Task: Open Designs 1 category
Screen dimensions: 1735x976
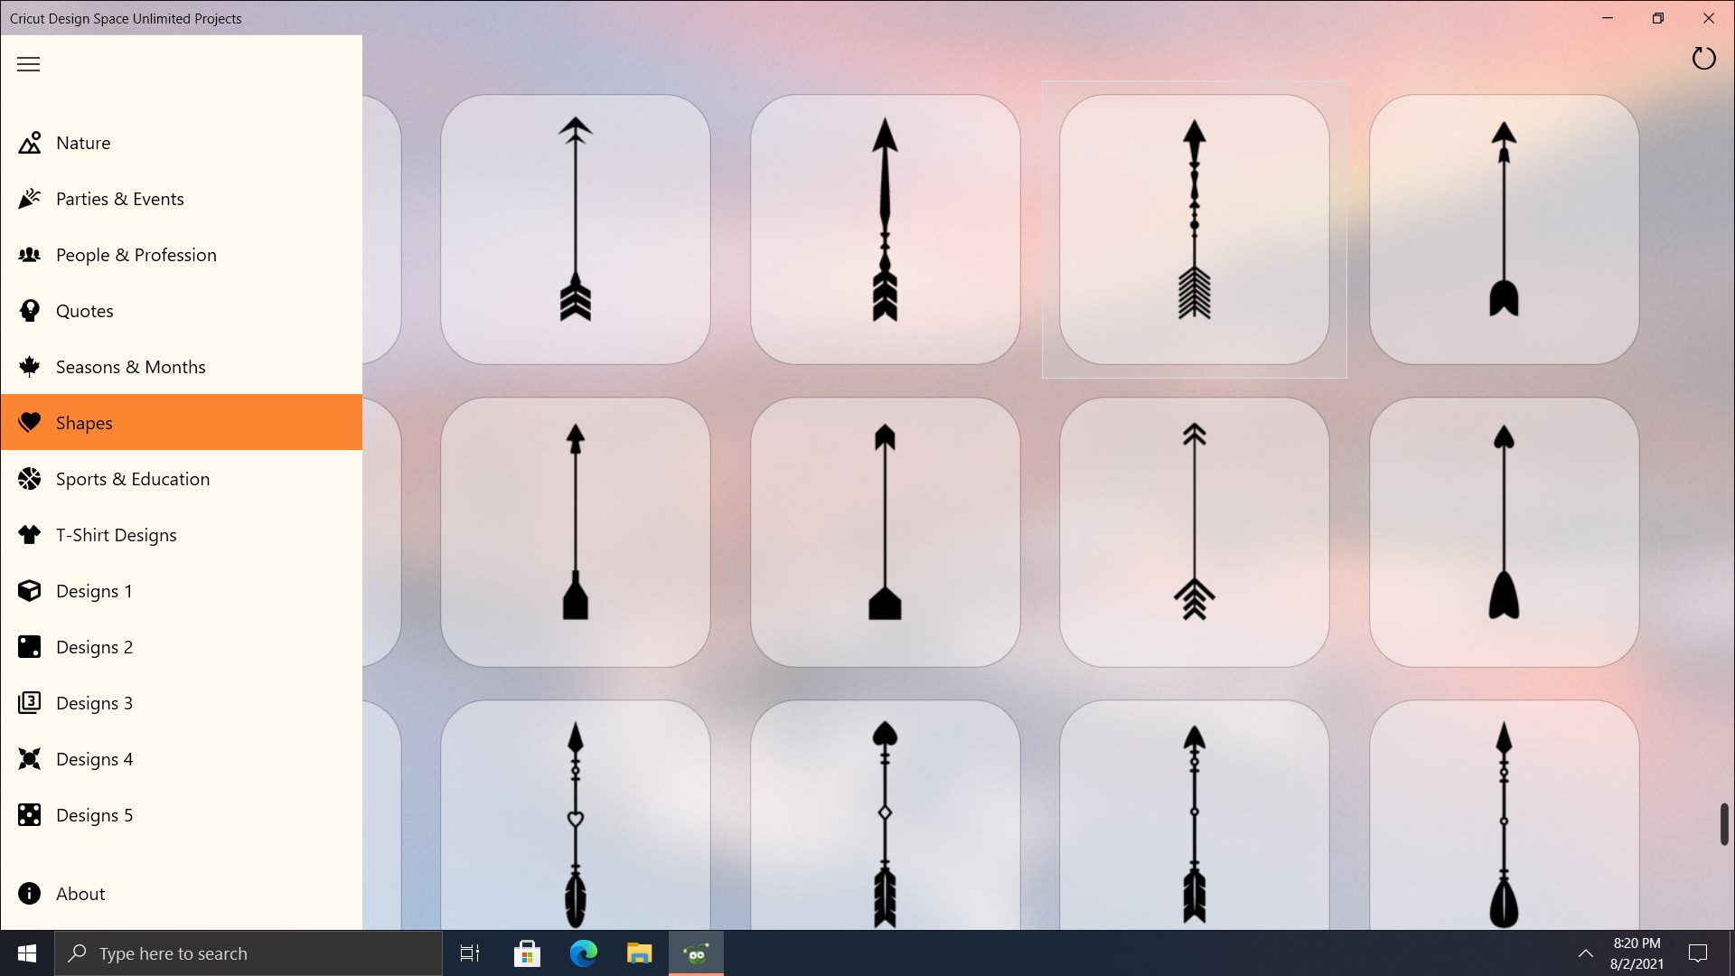Action: 94,591
